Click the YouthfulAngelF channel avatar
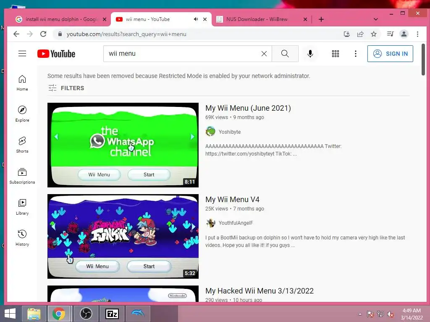The width and height of the screenshot is (430, 322). (x=210, y=223)
